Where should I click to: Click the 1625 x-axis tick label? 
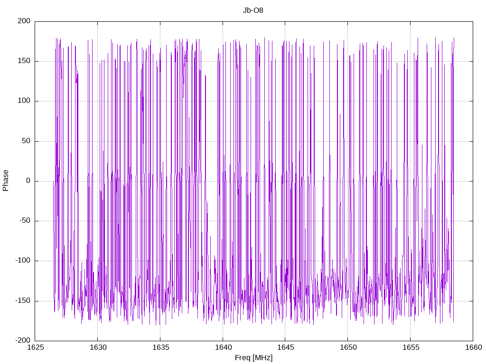[35, 347]
